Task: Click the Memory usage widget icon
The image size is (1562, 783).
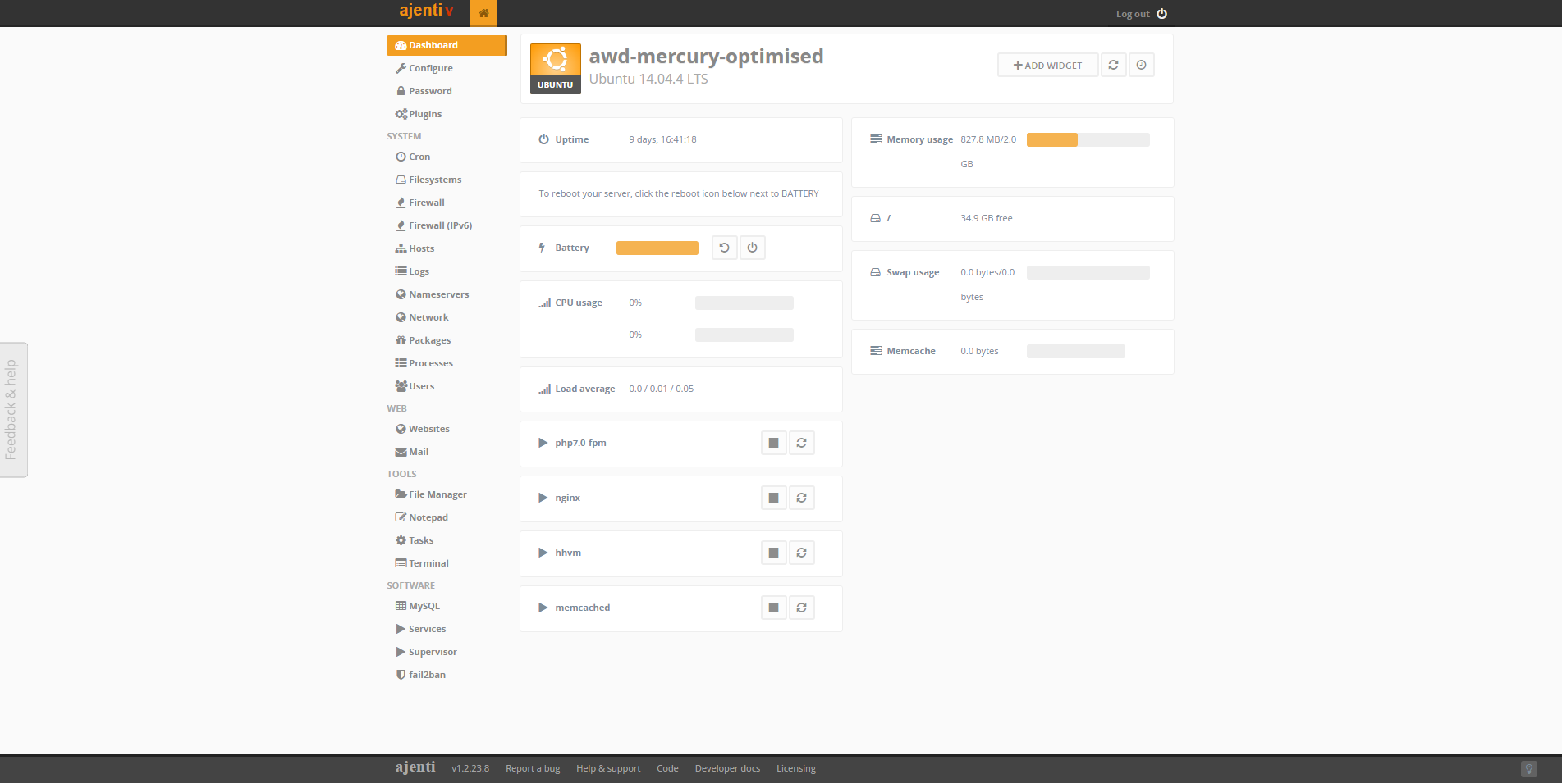Action: pyautogui.click(x=876, y=139)
